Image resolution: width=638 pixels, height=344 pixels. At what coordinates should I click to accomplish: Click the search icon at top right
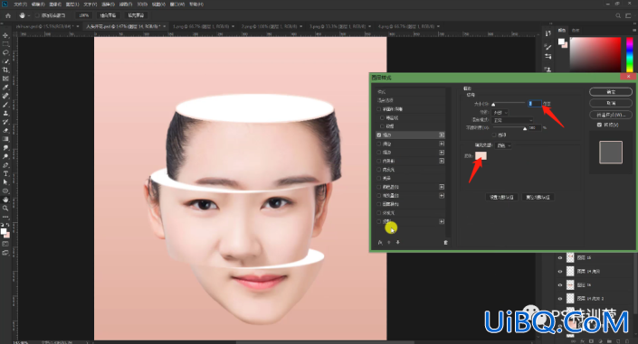pyautogui.click(x=618, y=15)
